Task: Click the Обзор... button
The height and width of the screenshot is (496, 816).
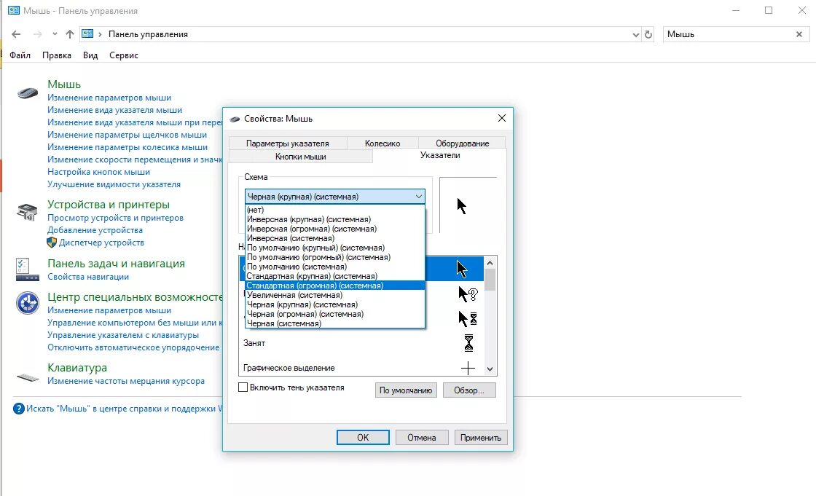Action: tap(469, 390)
